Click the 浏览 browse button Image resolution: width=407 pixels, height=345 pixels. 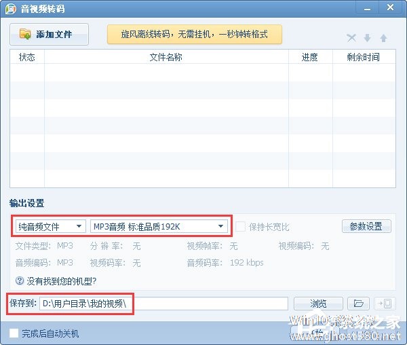coord(318,304)
